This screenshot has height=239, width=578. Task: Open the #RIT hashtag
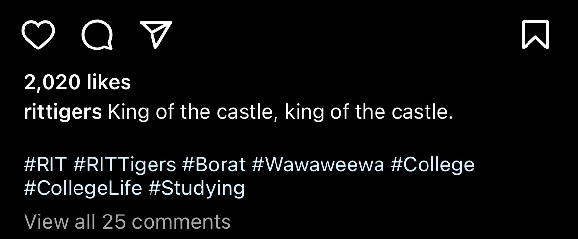pos(45,165)
